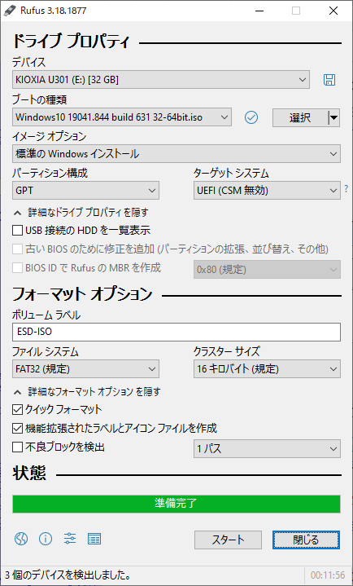Screen dimensions: 353x586
Task: Collapse 詳細なフォーマット オプション を隠す section
Action: coord(87,392)
